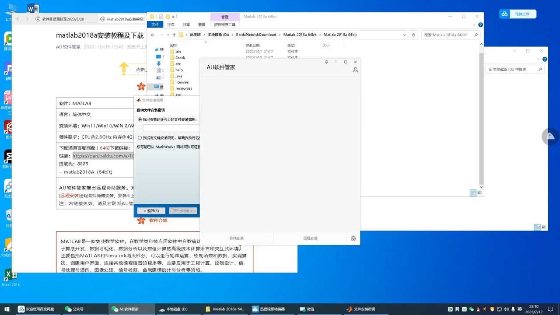
Task: Collapse the Explorer ribbon chevron
Action: 475,25
